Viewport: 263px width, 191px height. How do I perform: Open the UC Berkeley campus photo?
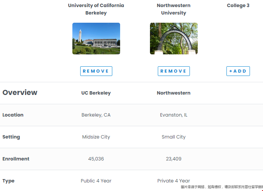(x=96, y=38)
